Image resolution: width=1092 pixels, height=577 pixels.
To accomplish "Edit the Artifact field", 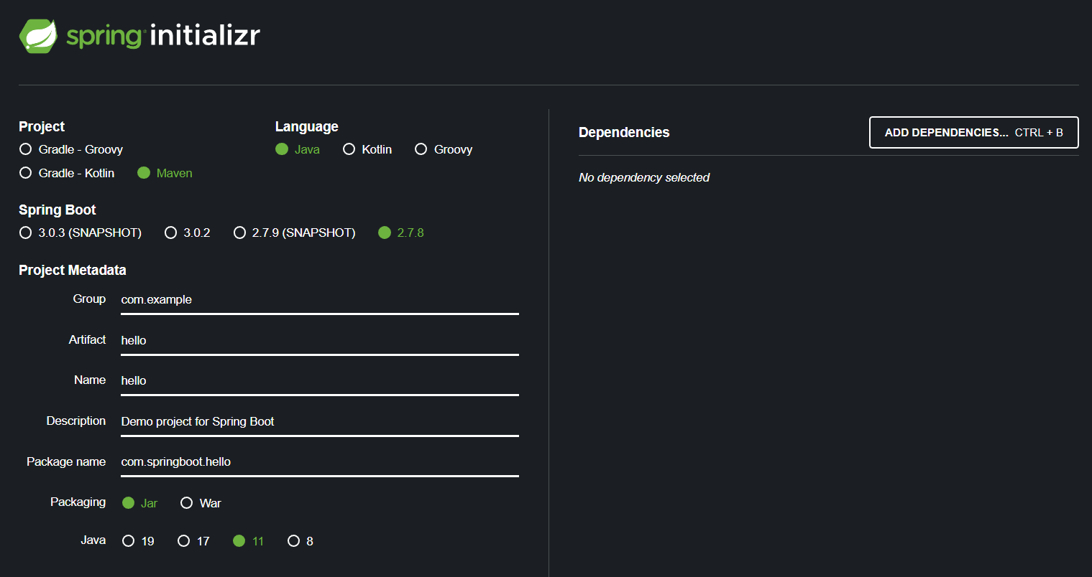I will click(x=320, y=340).
